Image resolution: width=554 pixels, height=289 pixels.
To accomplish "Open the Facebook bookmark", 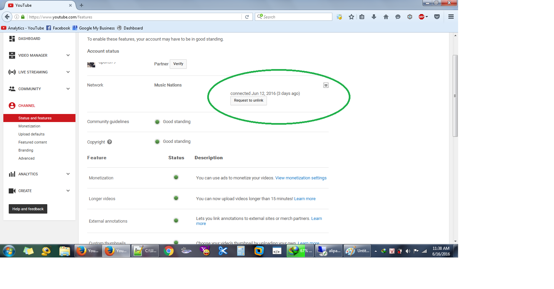I will pyautogui.click(x=58, y=28).
